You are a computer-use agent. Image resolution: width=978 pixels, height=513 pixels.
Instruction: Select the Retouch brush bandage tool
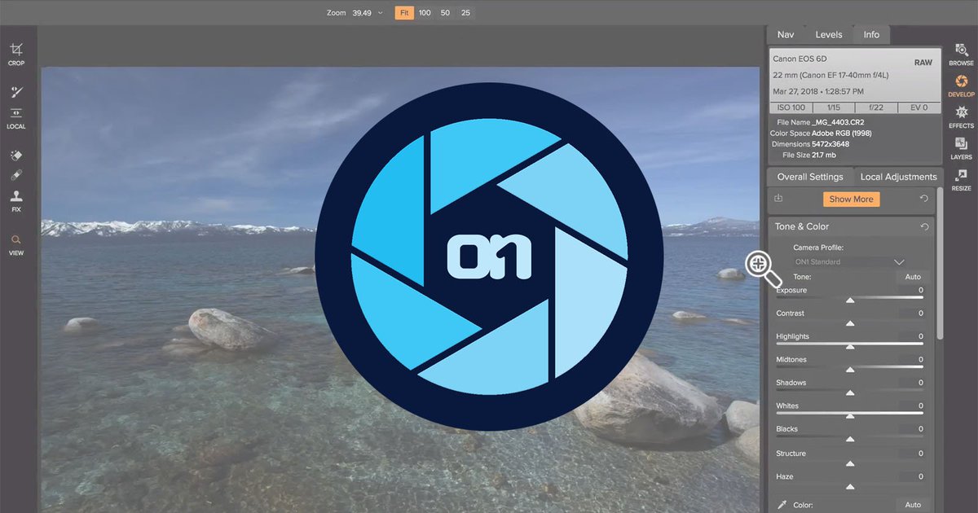pos(16,175)
